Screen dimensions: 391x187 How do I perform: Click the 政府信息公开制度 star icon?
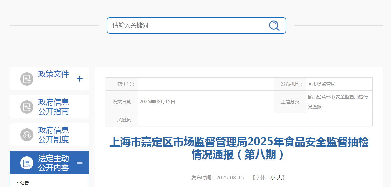pyautogui.click(x=27, y=135)
